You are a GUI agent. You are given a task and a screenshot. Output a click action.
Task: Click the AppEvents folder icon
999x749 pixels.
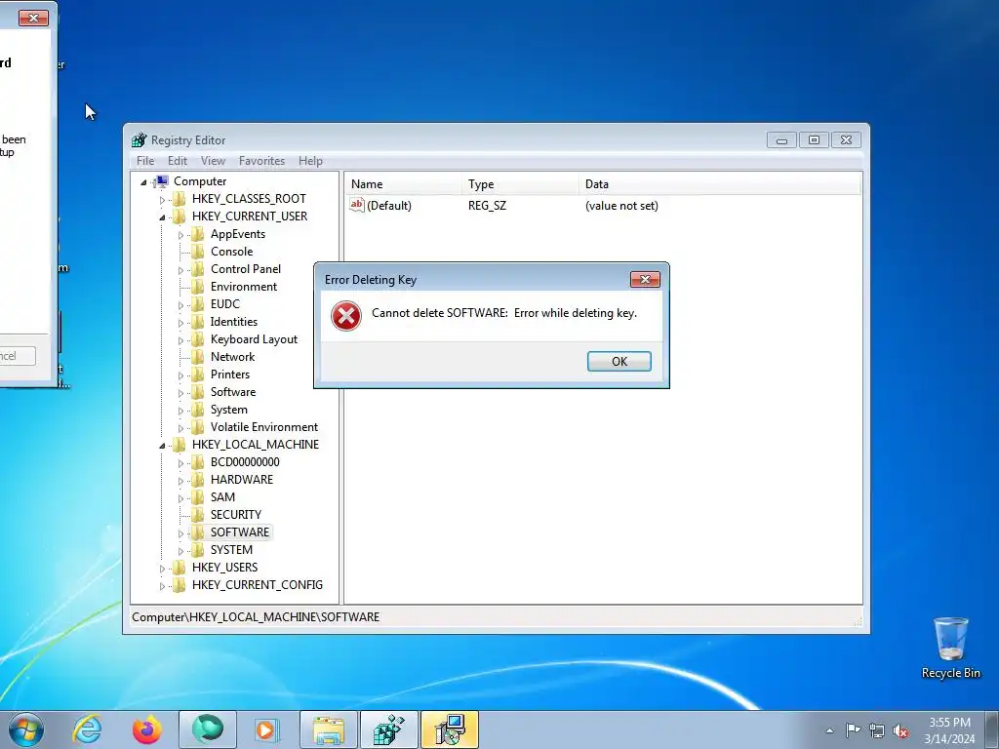click(198, 234)
